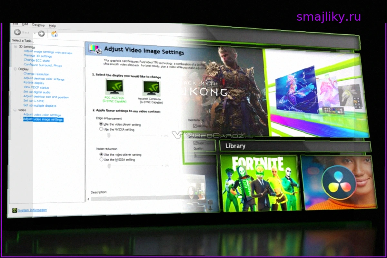
Task: Open Set up multiple displays
Action: [40, 105]
